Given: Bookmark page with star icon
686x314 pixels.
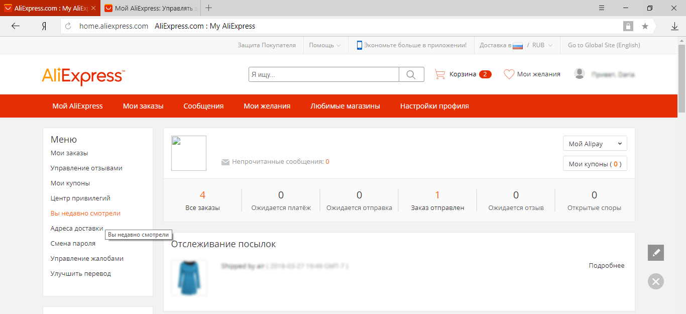Looking at the screenshot, I should pyautogui.click(x=645, y=26).
